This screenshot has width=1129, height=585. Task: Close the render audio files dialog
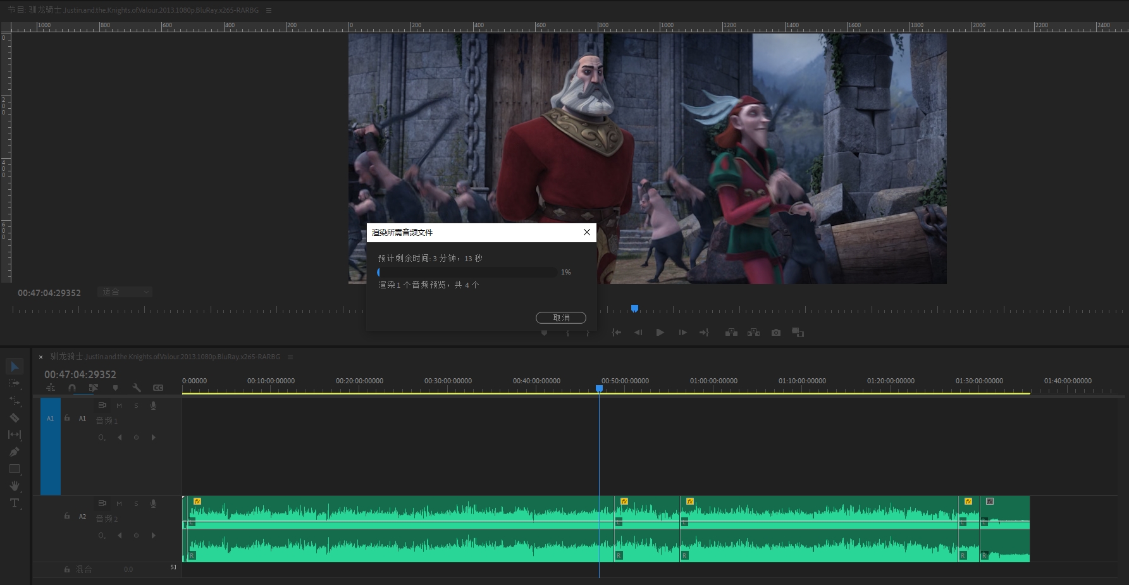tap(586, 232)
